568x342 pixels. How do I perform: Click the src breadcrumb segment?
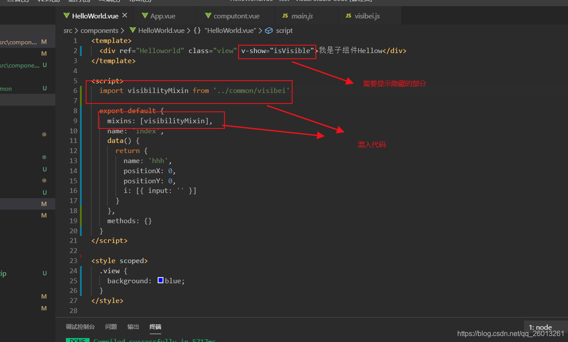[68, 31]
